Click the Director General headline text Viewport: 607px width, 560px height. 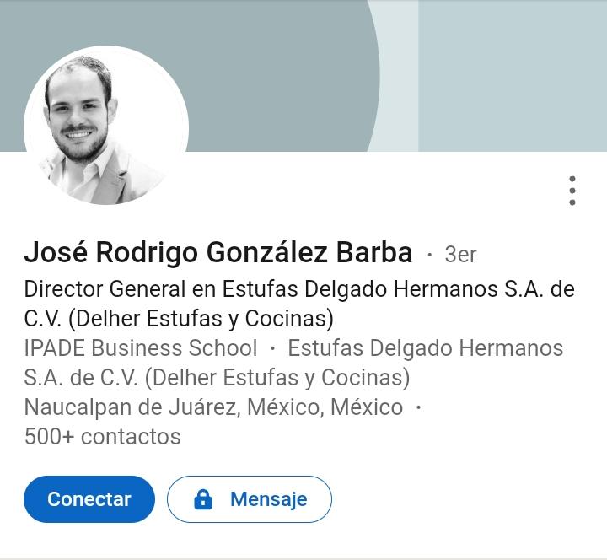click(x=298, y=304)
